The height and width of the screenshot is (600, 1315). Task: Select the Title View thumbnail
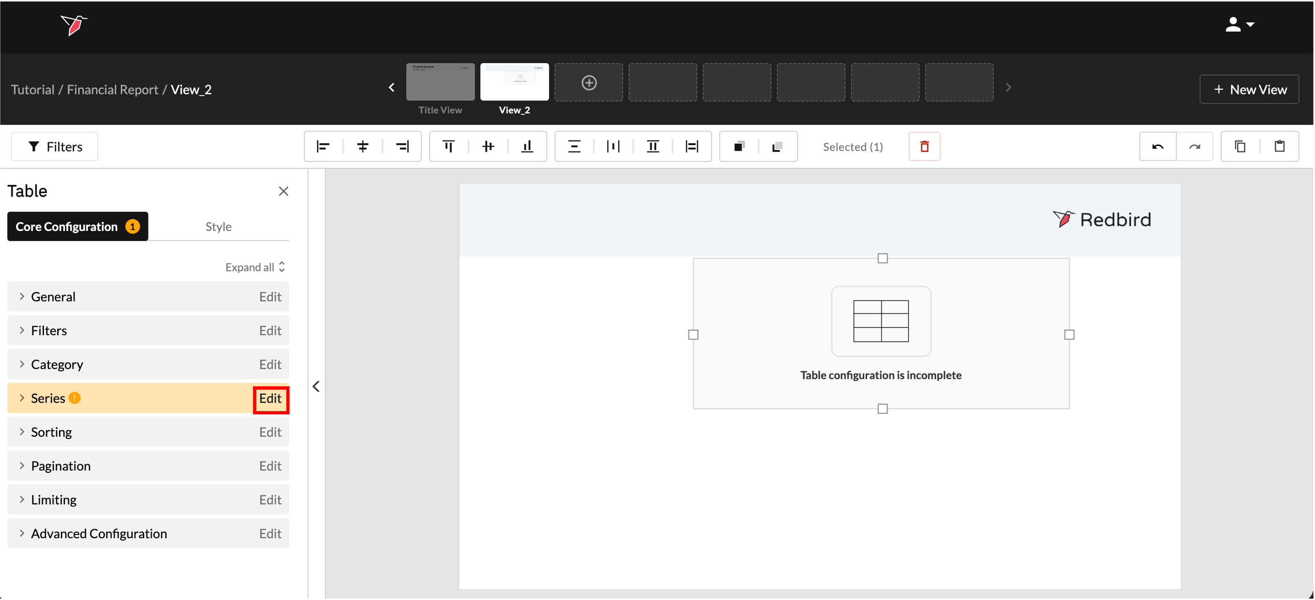coord(440,82)
